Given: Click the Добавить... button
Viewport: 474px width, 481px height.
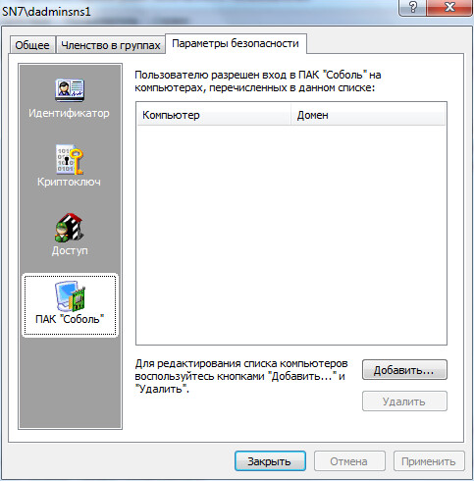Looking at the screenshot, I should (x=404, y=370).
